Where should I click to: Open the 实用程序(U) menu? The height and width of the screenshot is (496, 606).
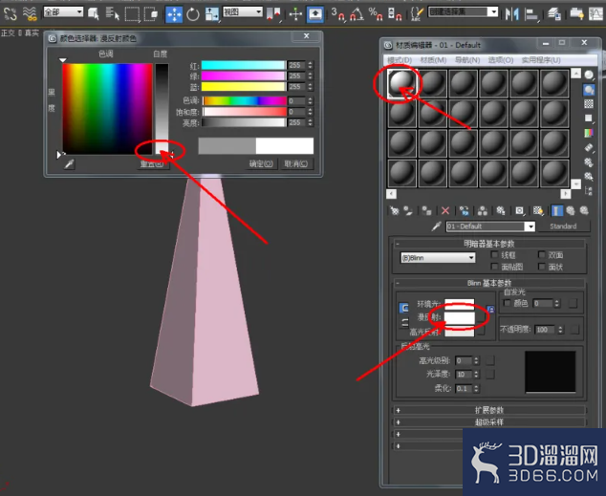point(541,60)
